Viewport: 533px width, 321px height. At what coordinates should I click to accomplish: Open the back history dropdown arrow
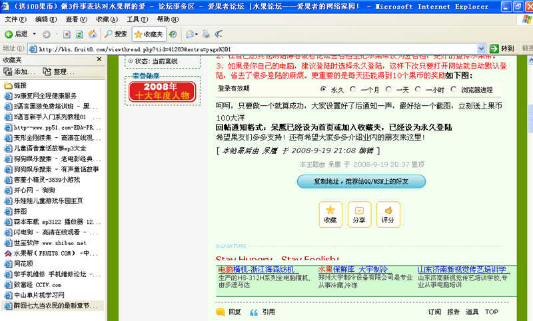[35, 34]
